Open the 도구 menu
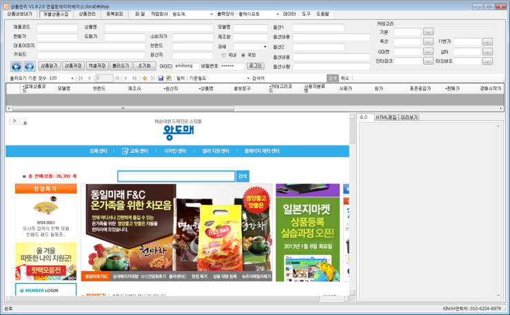Viewport: 510px width, 315px height. pos(306,14)
